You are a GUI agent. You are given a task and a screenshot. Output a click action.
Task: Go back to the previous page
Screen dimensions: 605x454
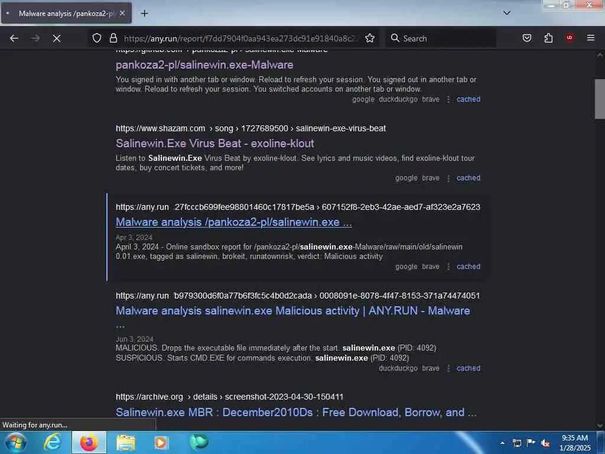click(x=14, y=38)
